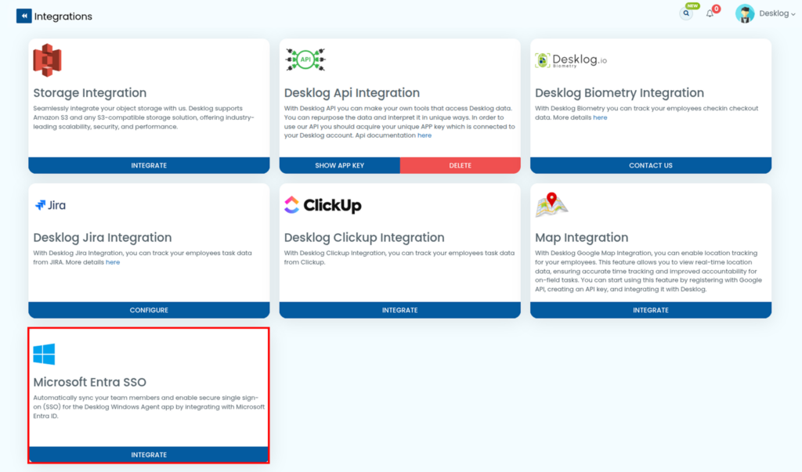This screenshot has height=472, width=802.
Task: Click the Windows logo icon
Action: (x=44, y=354)
